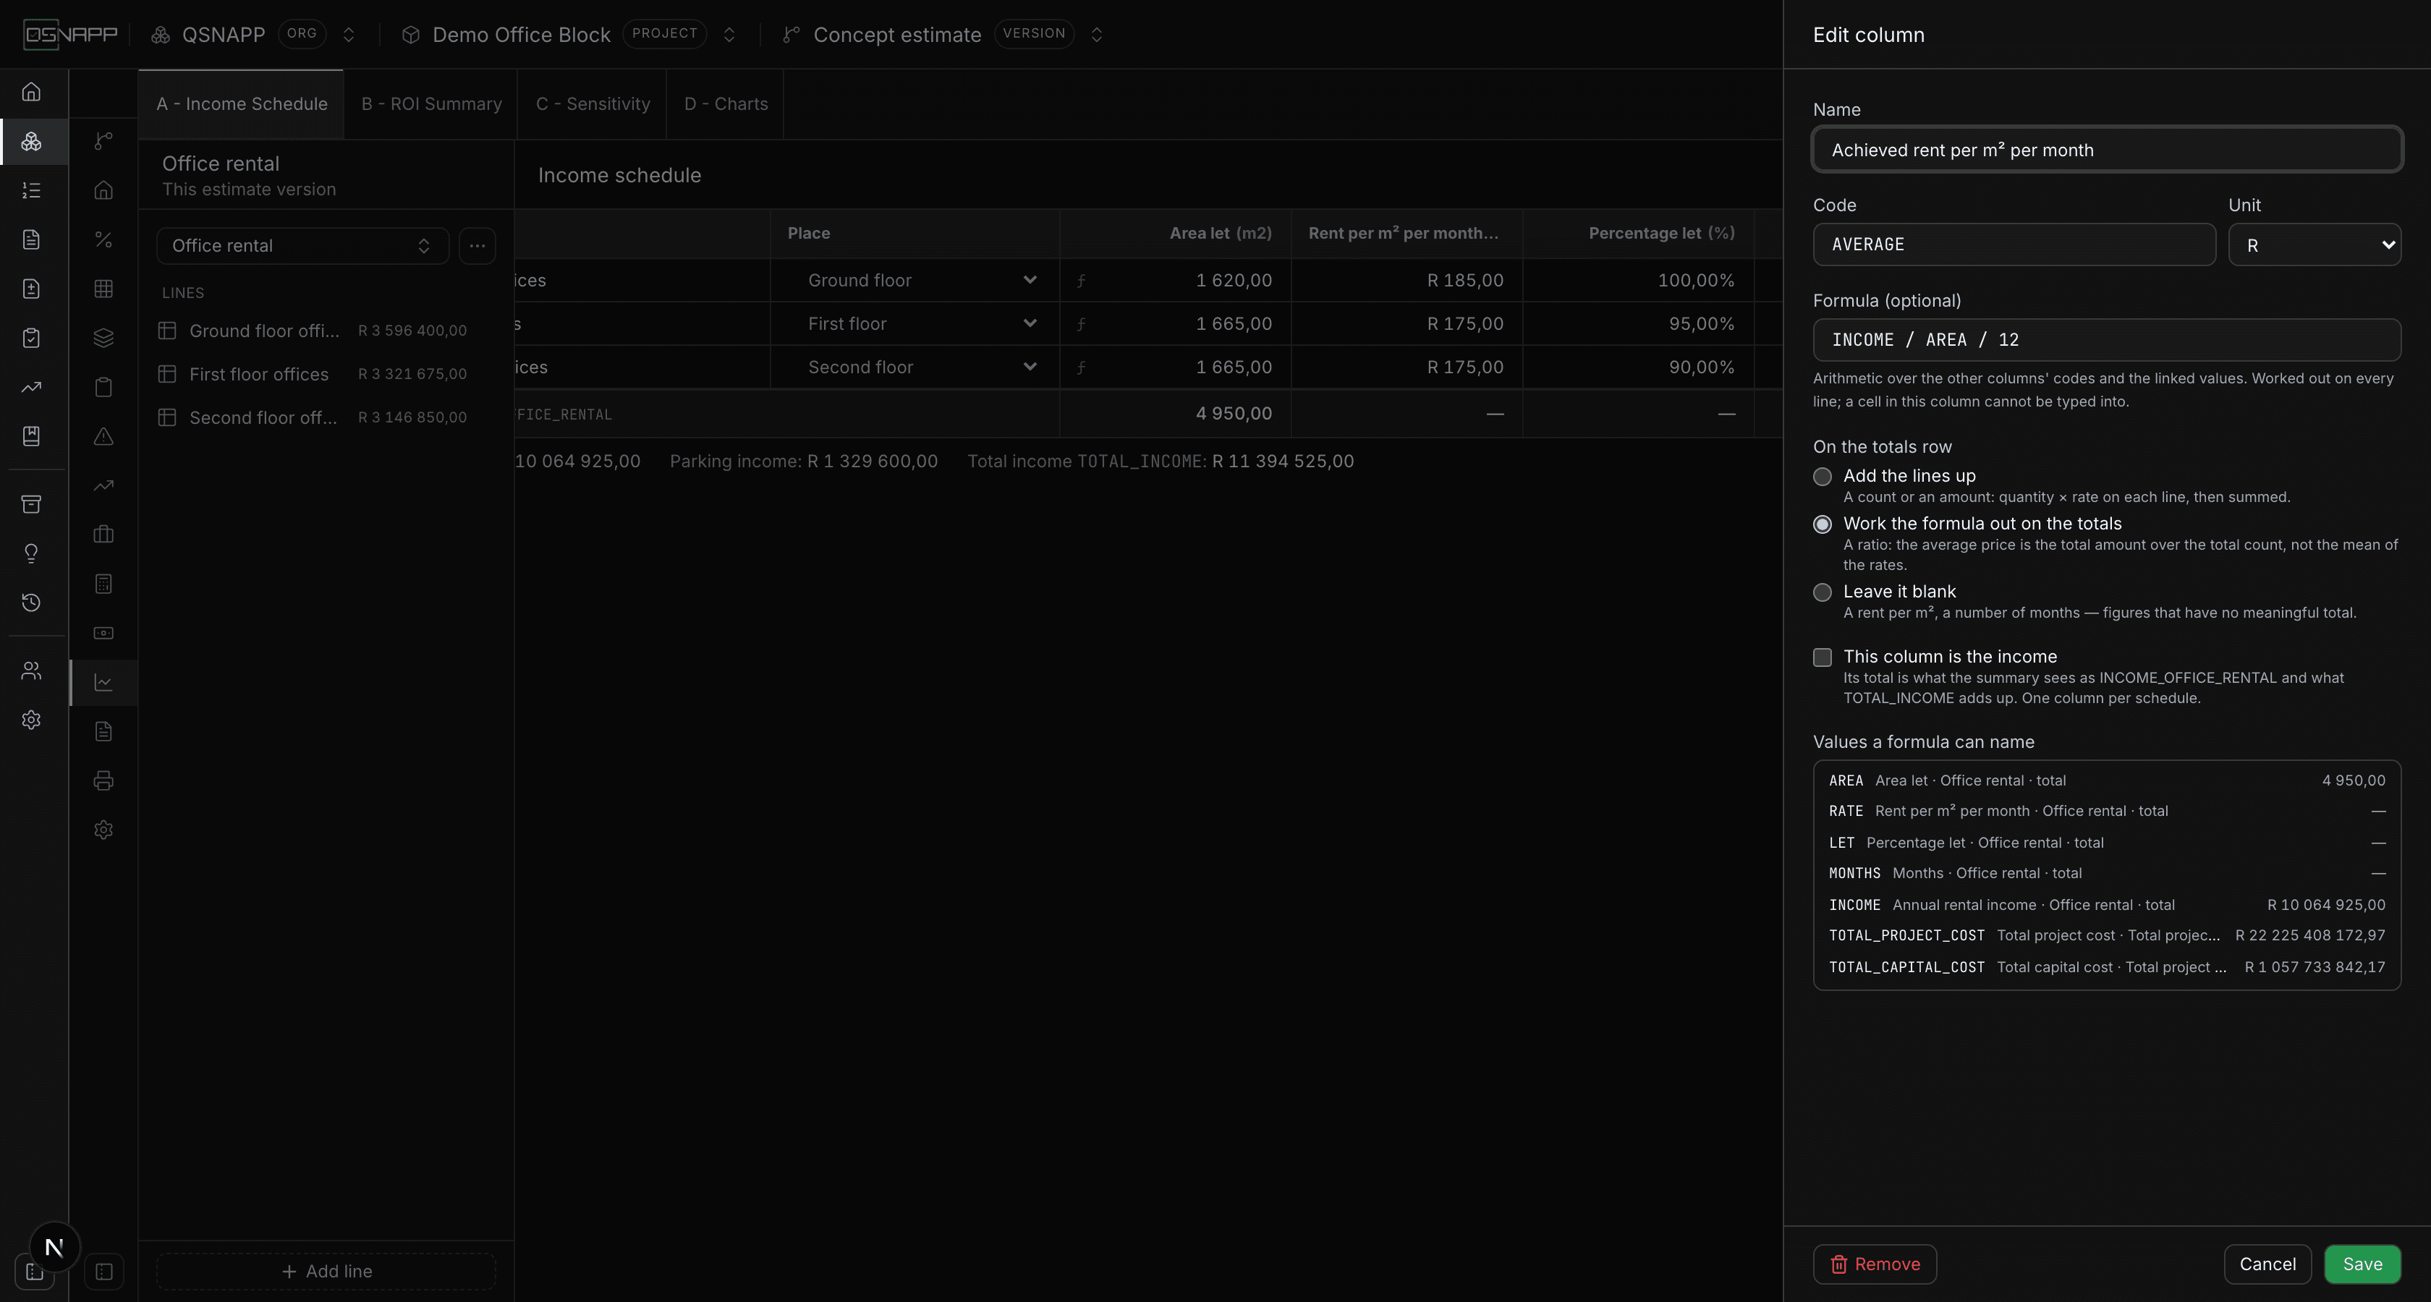2431x1302 pixels.
Task: Click the table icon for First floor offices
Action: tap(167, 374)
